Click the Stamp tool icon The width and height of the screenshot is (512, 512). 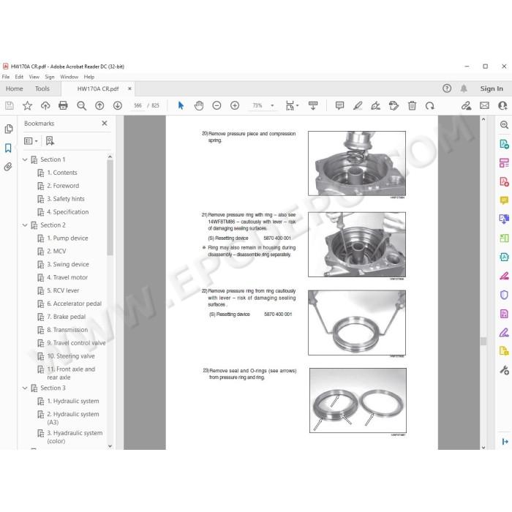pyautogui.click(x=394, y=105)
